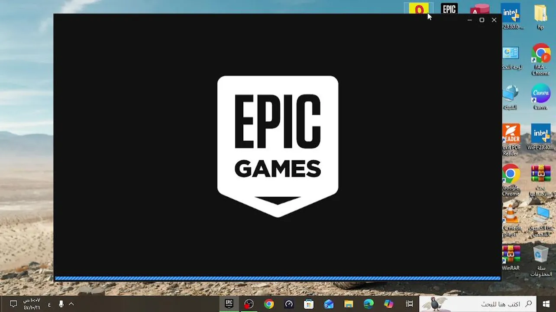The image size is (556, 312).
Task: Open the hp folder on desktop
Action: click(x=540, y=16)
